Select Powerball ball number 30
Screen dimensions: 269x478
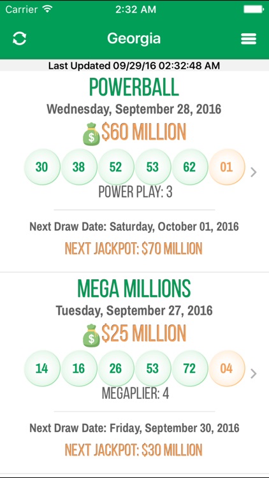(x=42, y=167)
